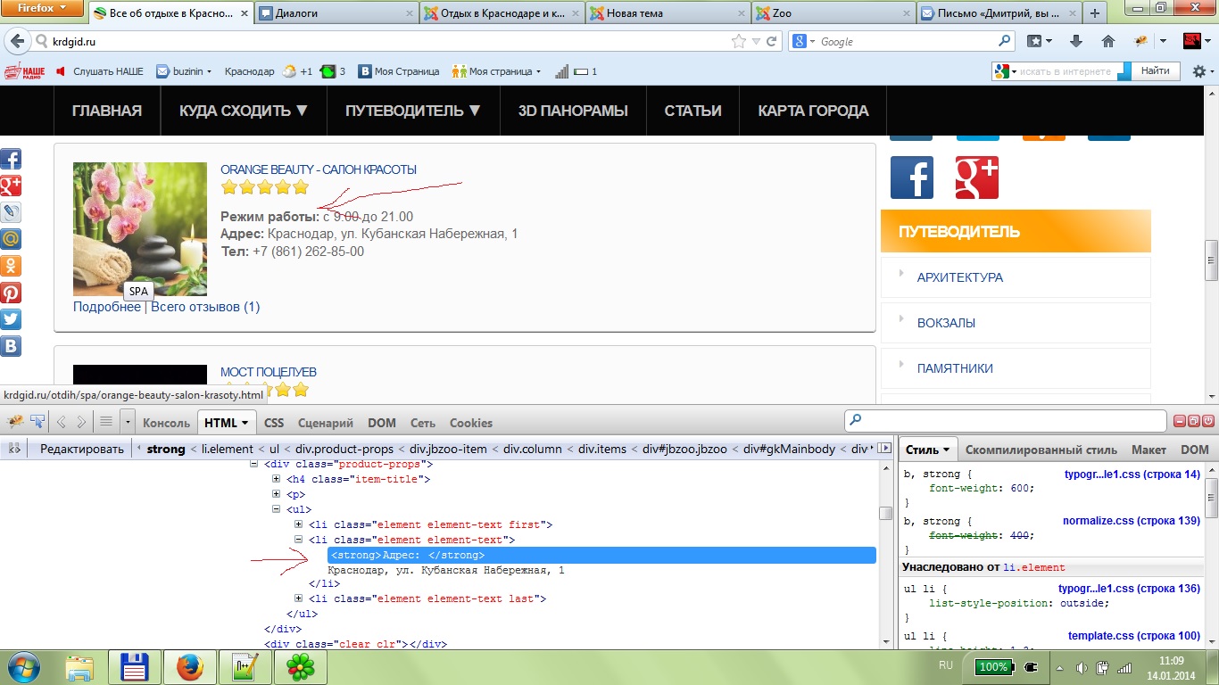Click Найти search button
Viewport: 1219px width, 685px height.
(x=1156, y=71)
